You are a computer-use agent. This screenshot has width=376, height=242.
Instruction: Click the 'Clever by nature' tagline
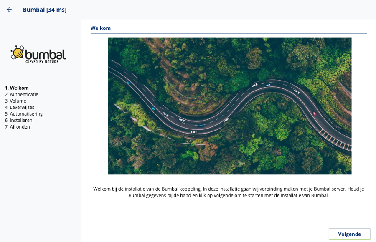pos(42,61)
